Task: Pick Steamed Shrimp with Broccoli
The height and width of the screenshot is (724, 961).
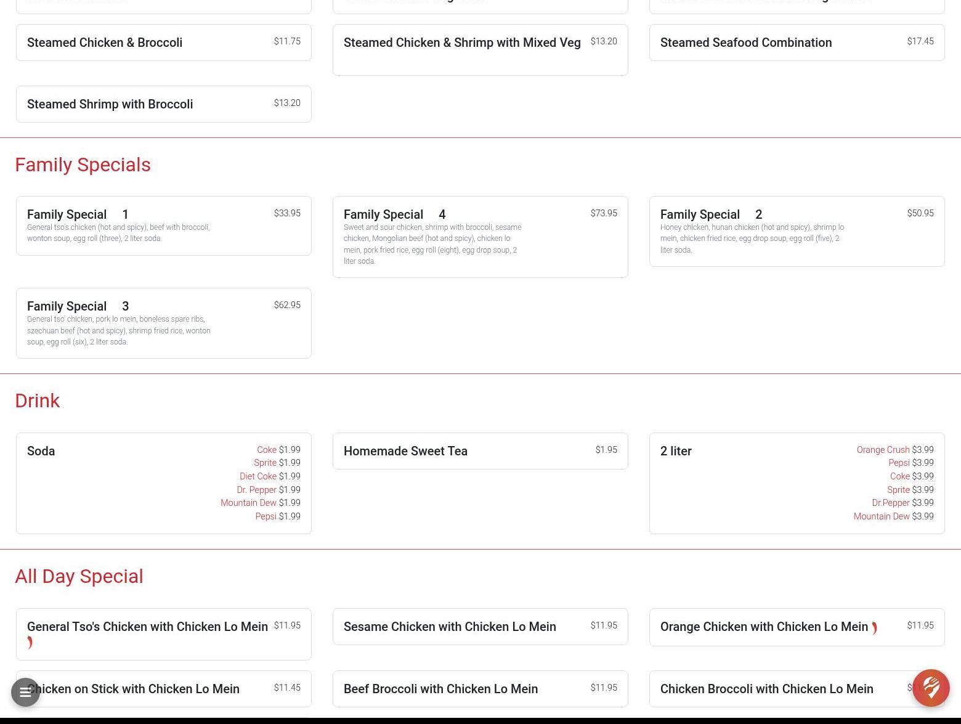Action: point(164,104)
